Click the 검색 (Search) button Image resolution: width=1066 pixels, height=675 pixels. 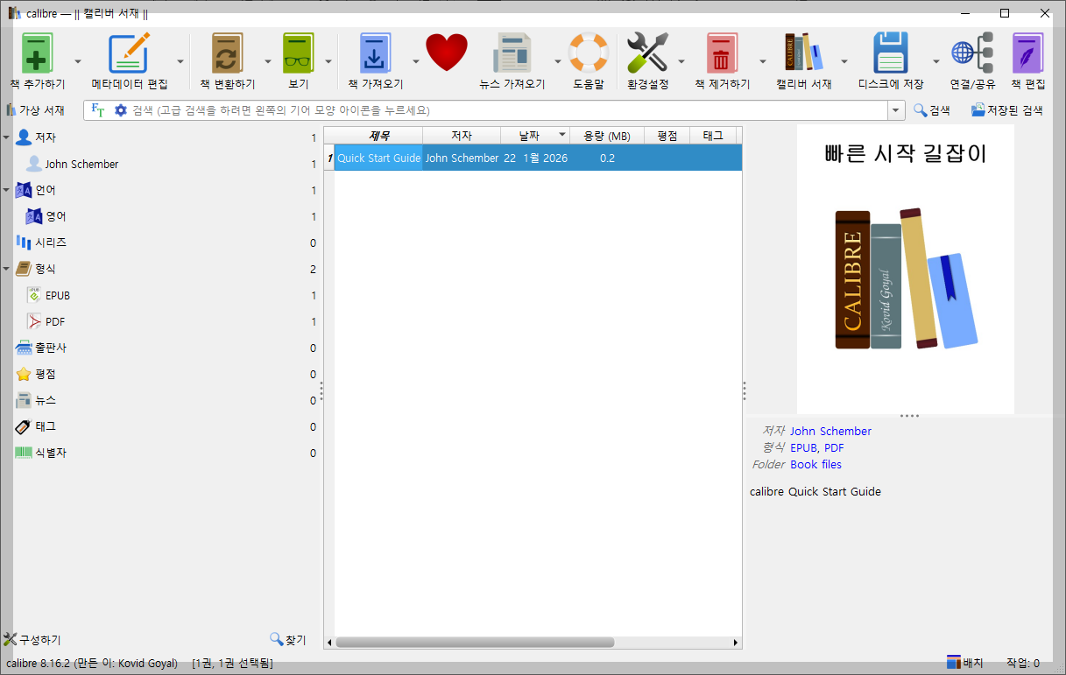[x=932, y=110]
